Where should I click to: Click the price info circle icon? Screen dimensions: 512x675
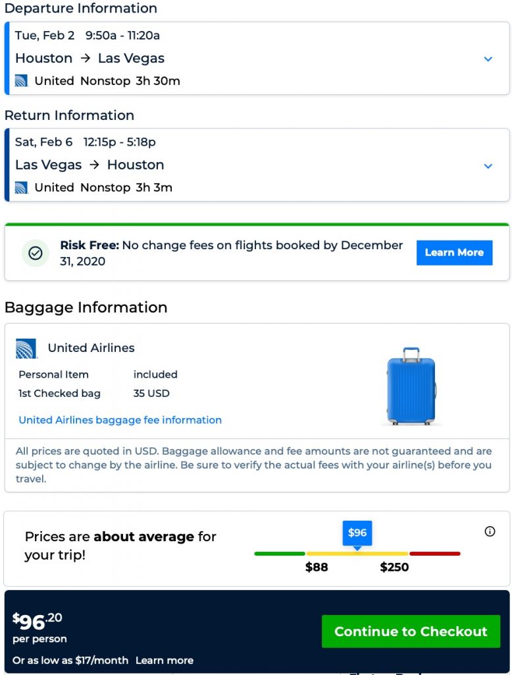coord(490,531)
